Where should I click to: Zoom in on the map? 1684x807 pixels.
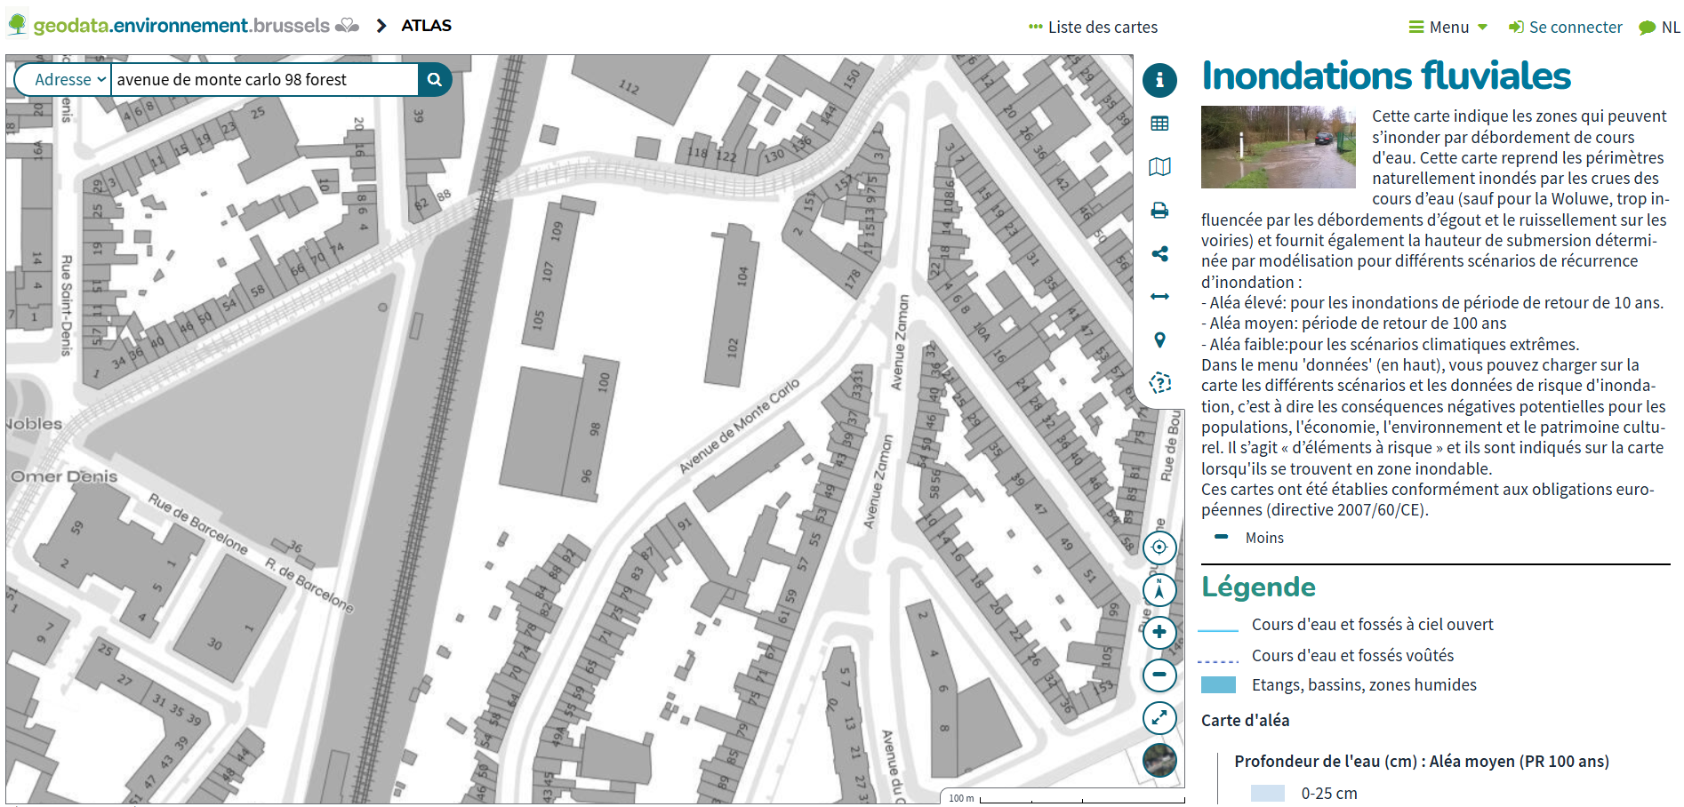(1159, 633)
